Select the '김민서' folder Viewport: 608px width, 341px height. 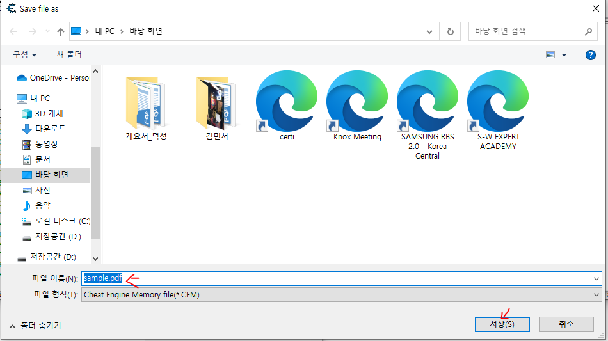(217, 108)
